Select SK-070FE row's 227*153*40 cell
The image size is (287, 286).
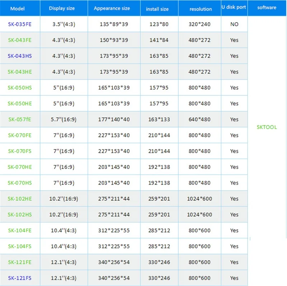click(x=114, y=135)
